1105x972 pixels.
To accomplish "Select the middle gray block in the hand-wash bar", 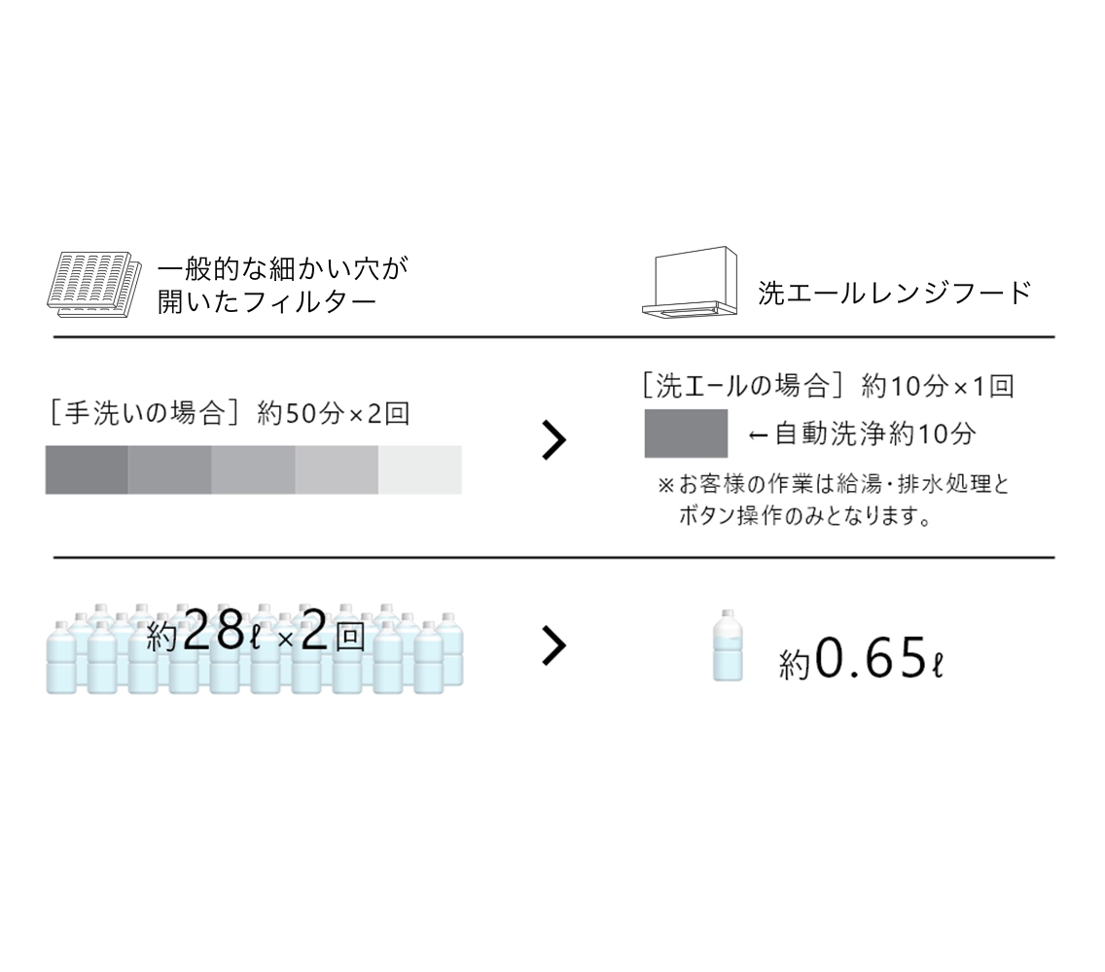I will tap(253, 469).
